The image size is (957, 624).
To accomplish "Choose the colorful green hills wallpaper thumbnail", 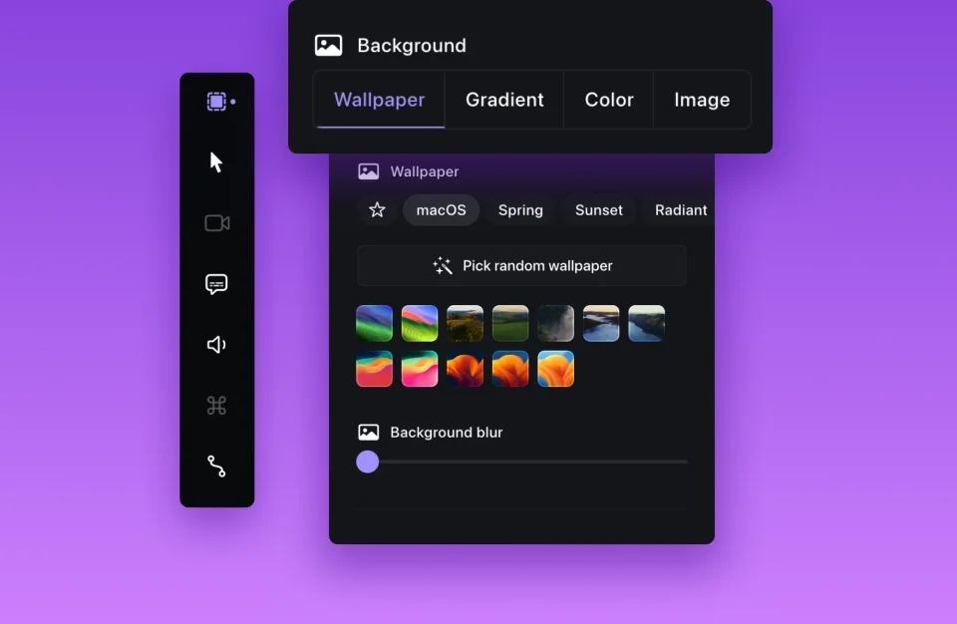I will tap(420, 323).
